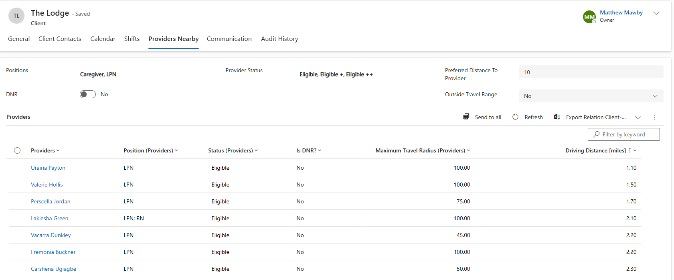Viewport: 674px width, 280px height.
Task: Open provider Perscella Jordan
Action: point(51,201)
